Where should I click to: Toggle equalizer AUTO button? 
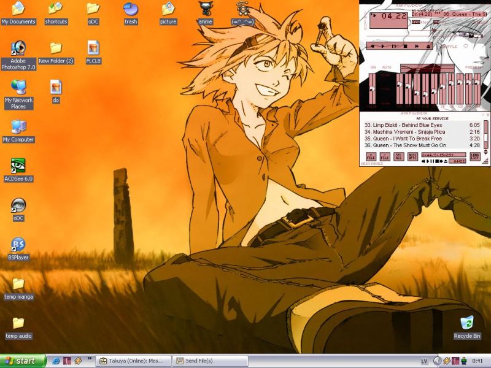(387, 67)
